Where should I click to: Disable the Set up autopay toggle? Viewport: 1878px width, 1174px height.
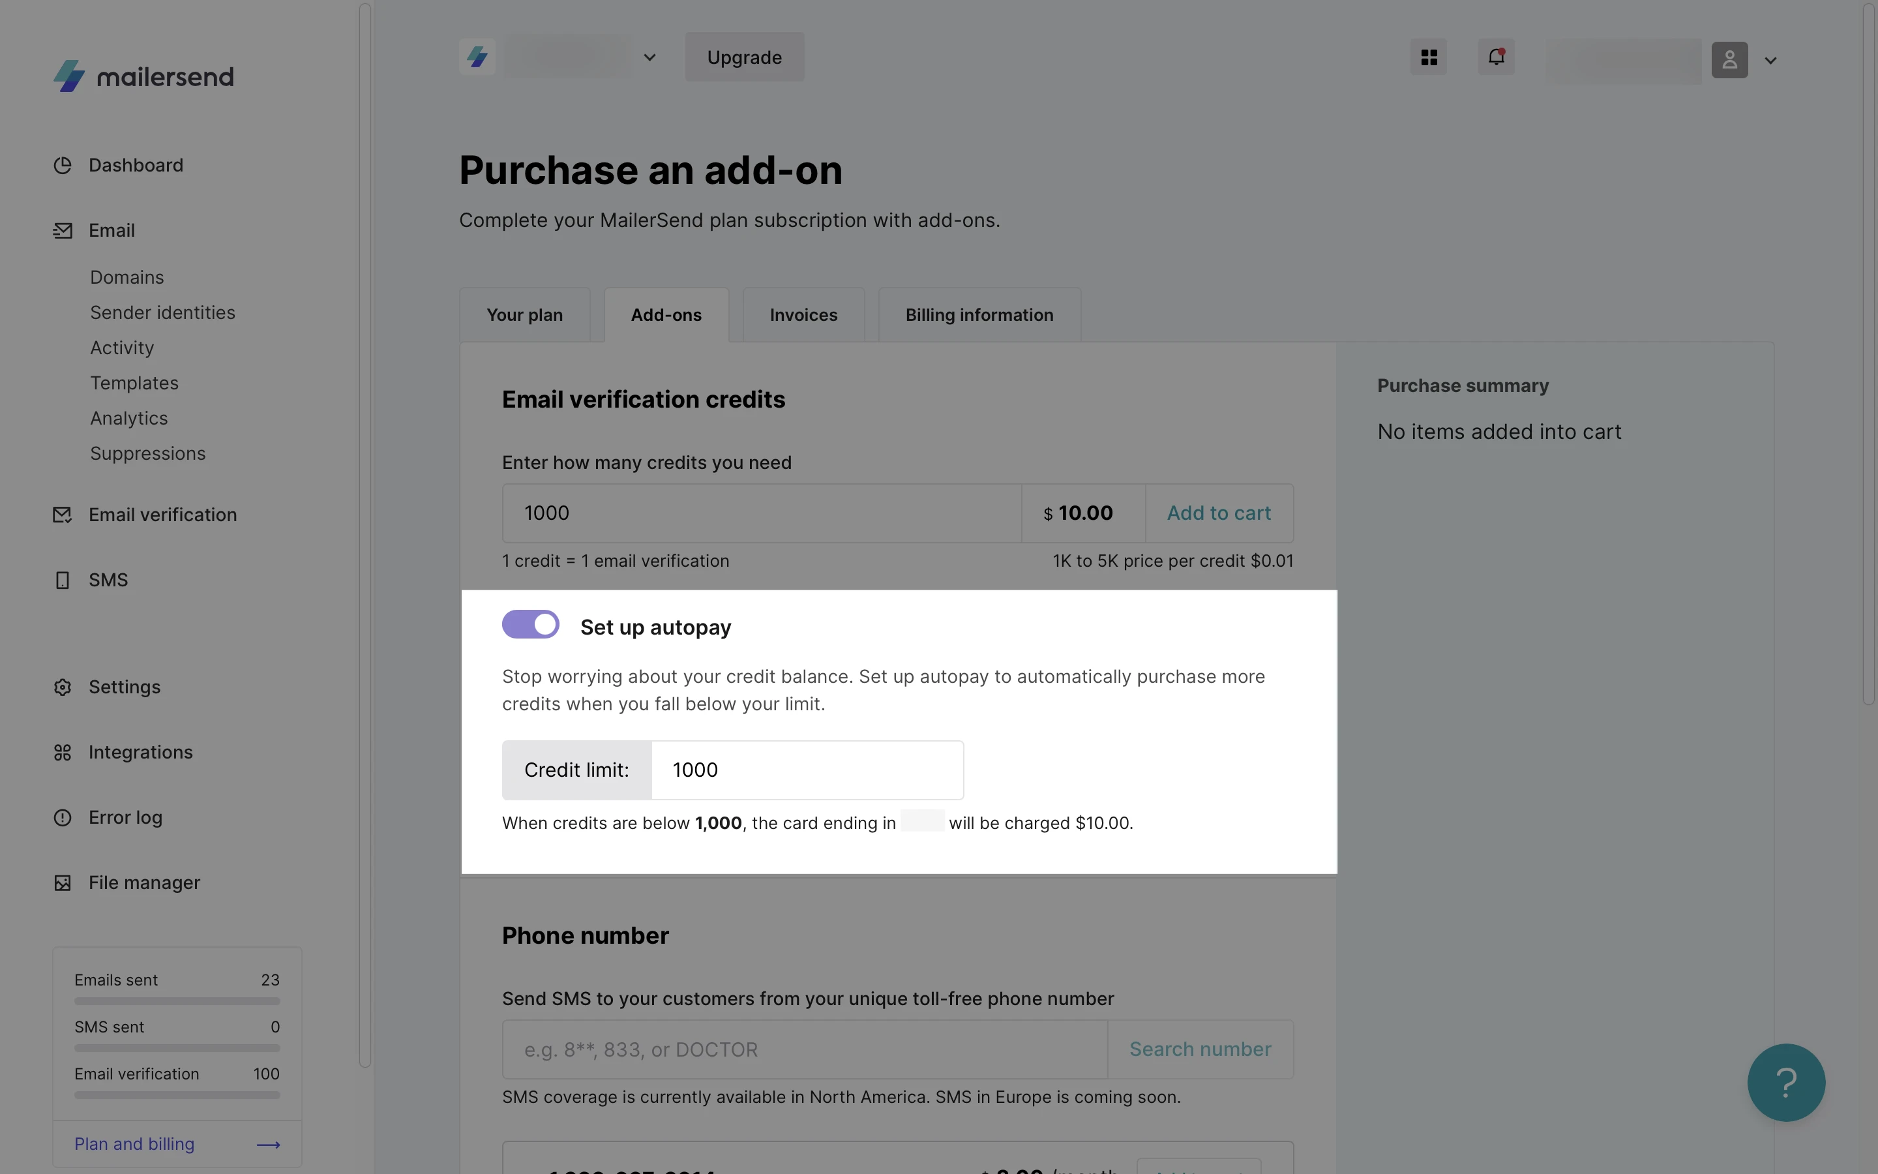(x=531, y=624)
